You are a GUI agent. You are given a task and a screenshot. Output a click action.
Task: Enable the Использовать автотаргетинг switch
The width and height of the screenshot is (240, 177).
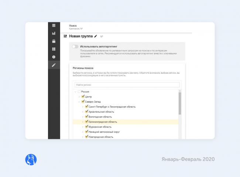(x=75, y=47)
